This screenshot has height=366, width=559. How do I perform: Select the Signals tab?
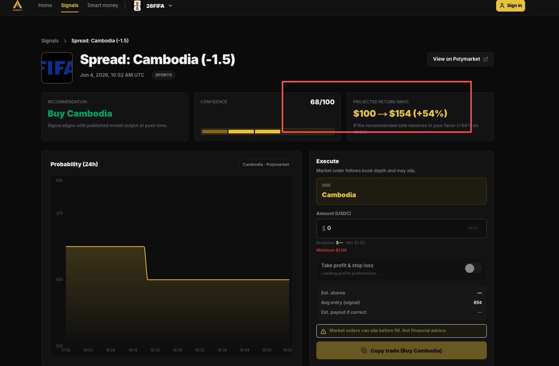point(70,6)
